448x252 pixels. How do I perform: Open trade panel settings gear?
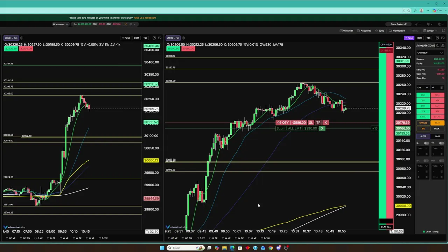pyautogui.click(x=443, y=45)
